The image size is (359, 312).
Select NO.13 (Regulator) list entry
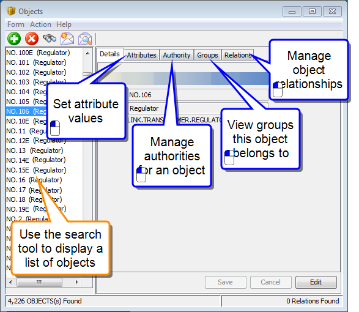click(35, 150)
